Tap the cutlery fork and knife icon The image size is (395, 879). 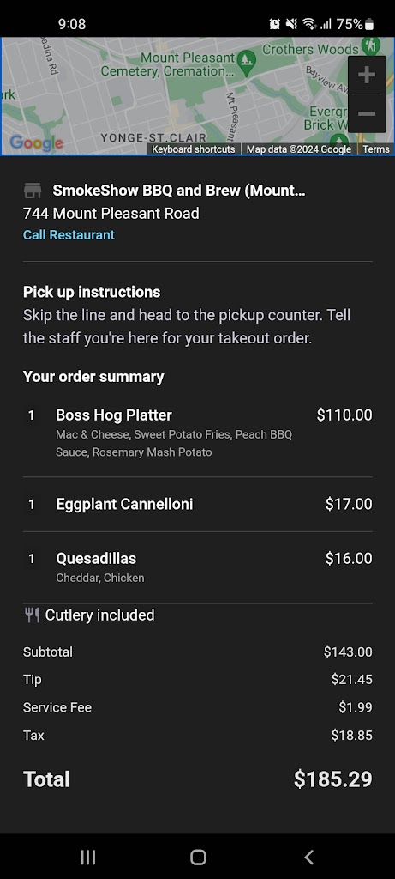(x=32, y=615)
